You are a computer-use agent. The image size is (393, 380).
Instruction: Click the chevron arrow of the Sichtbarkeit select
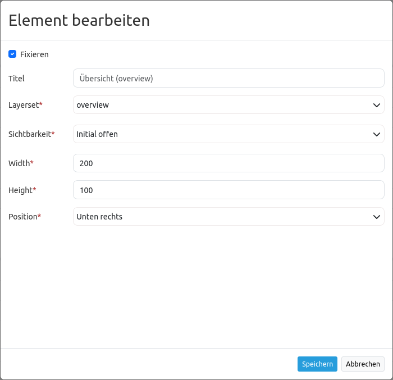(x=376, y=134)
